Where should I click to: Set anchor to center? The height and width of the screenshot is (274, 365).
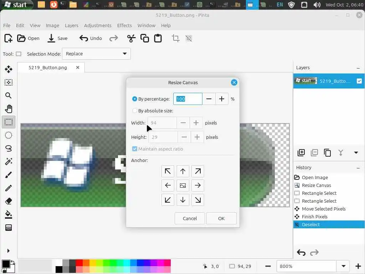(x=183, y=186)
